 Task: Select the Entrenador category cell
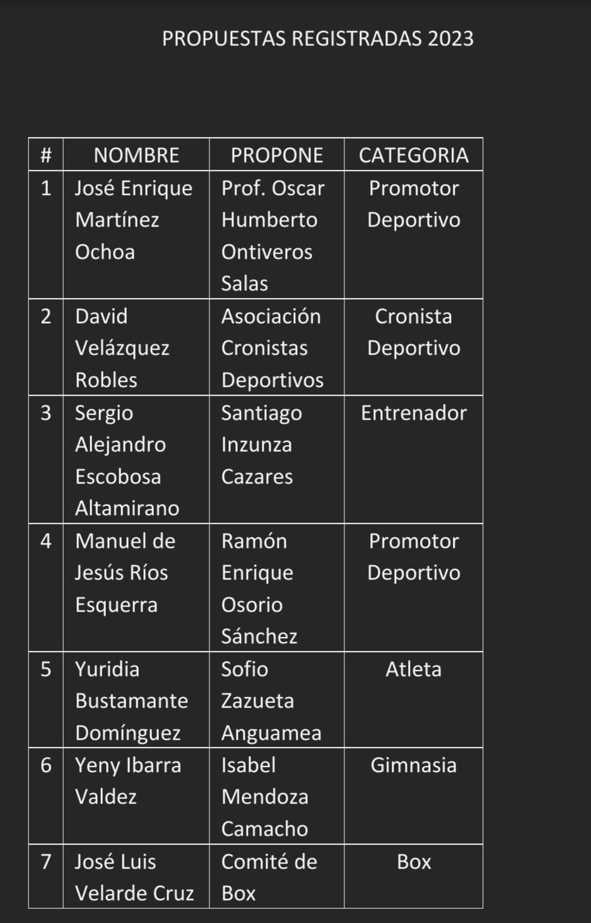(414, 460)
